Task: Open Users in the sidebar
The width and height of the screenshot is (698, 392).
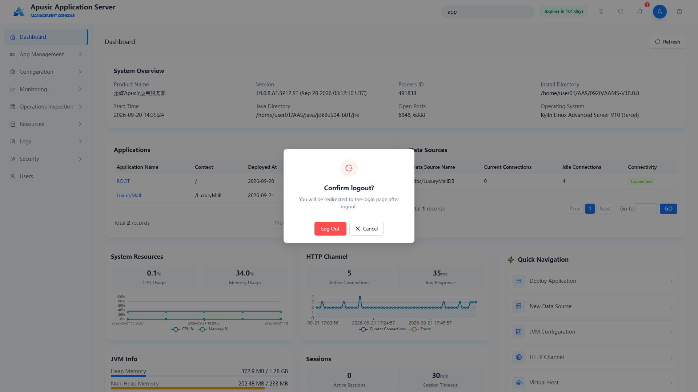Action: point(46,176)
